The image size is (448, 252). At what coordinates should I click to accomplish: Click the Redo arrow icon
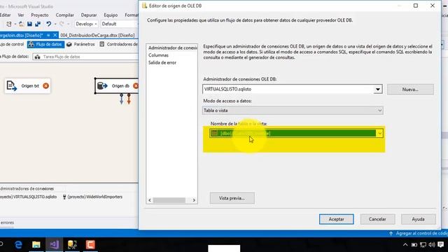coord(62,24)
